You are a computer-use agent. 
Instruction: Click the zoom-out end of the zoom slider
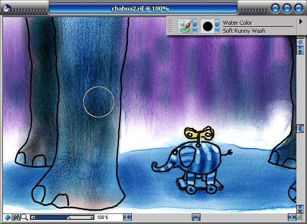[x=33, y=217]
